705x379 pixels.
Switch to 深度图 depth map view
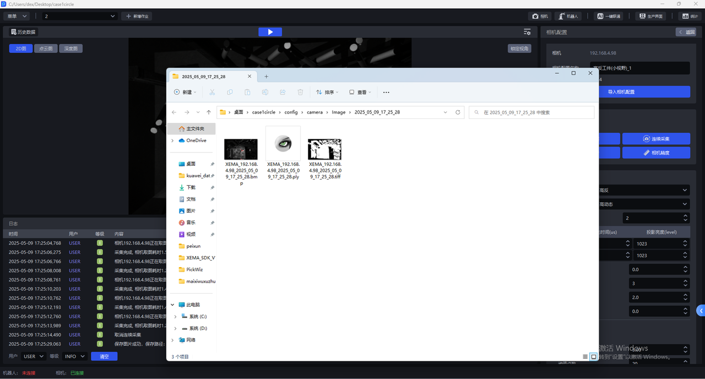(x=70, y=48)
